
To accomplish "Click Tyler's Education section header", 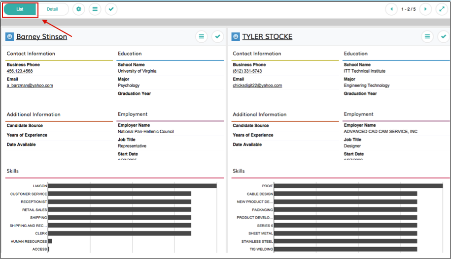I will coord(355,54).
